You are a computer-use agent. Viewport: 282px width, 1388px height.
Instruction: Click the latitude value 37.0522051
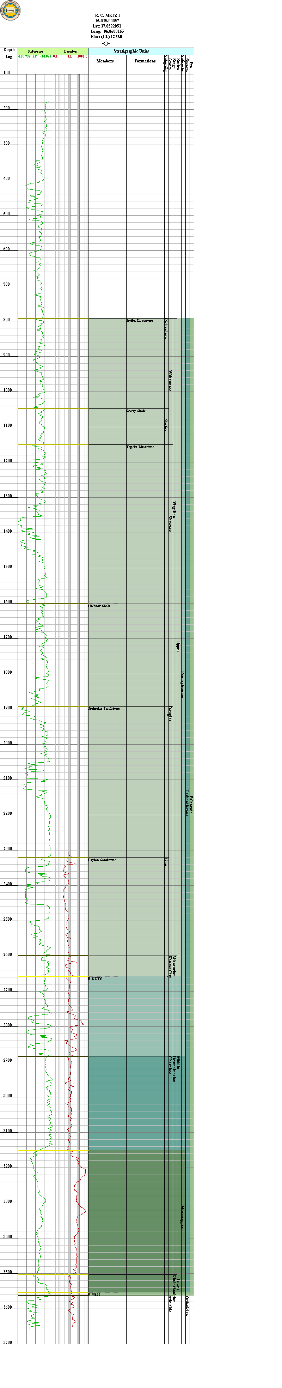click(x=111, y=26)
